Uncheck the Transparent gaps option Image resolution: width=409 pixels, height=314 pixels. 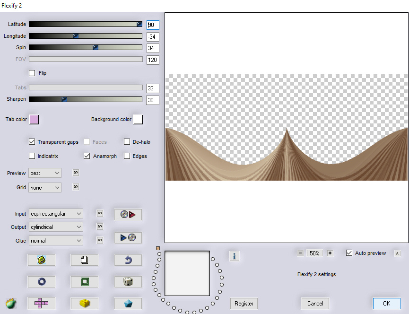[x=32, y=142]
